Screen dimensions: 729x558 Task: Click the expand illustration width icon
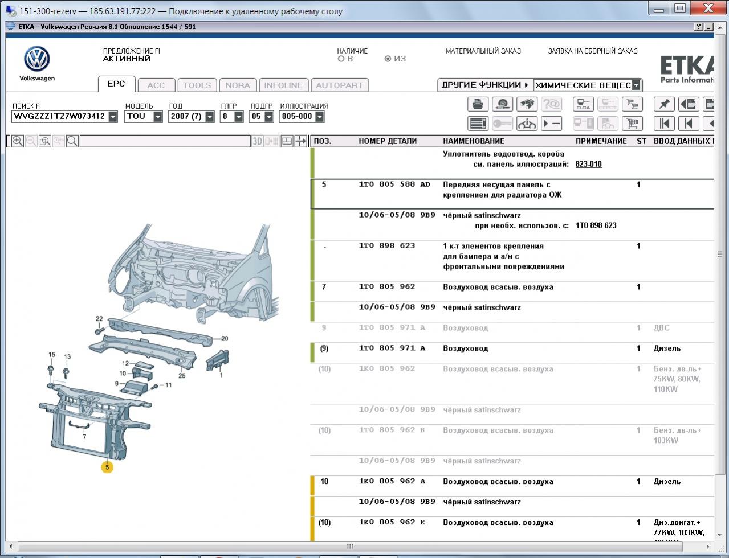pos(300,141)
